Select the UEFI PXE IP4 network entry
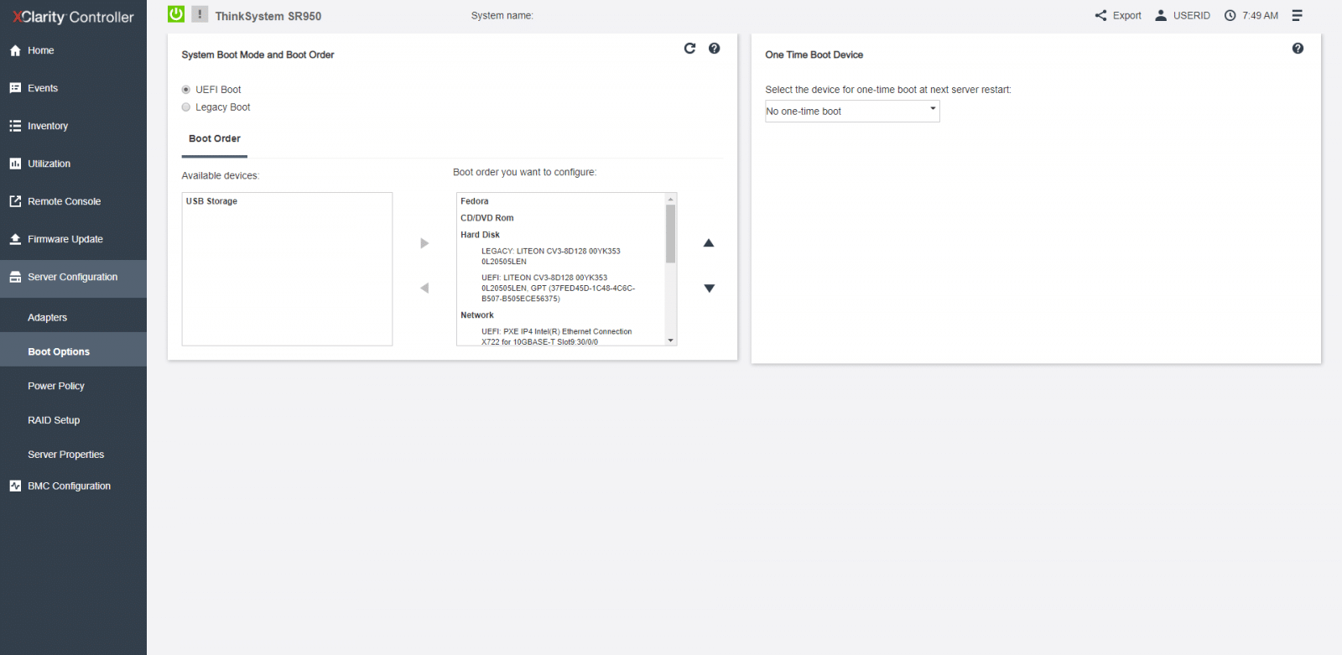Image resolution: width=1342 pixels, height=655 pixels. click(x=557, y=337)
